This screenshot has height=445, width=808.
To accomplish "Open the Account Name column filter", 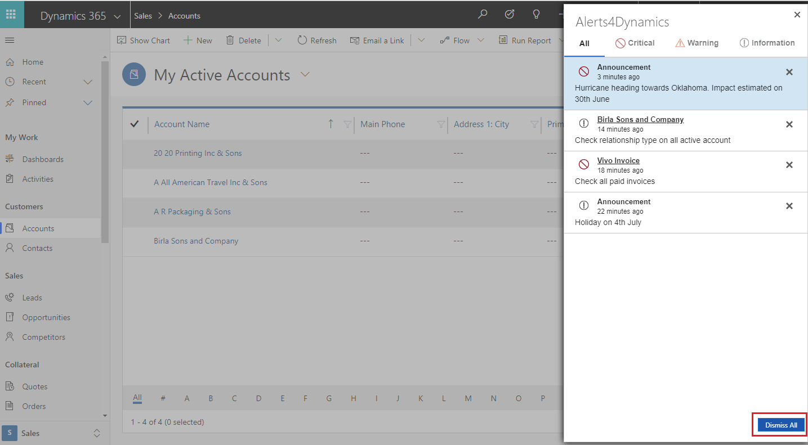I will (347, 124).
